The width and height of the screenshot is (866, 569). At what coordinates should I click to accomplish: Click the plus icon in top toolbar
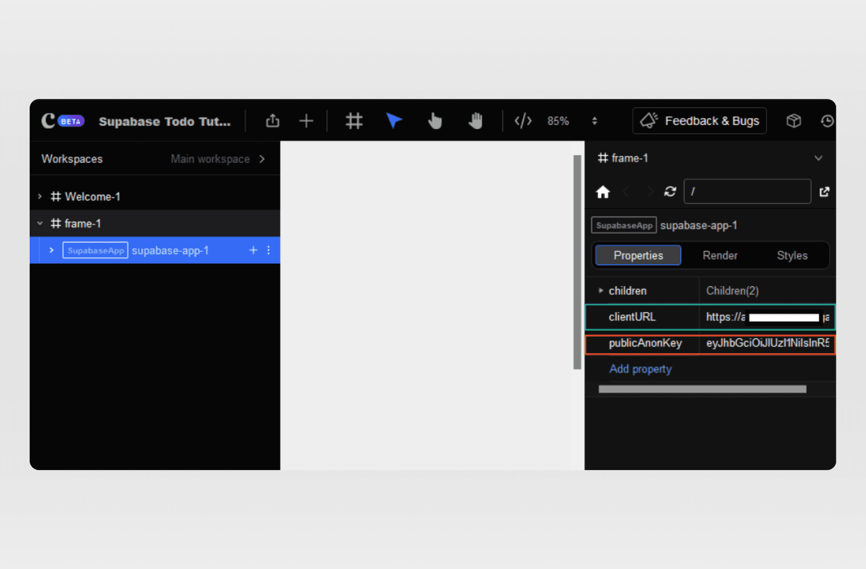[x=306, y=121]
